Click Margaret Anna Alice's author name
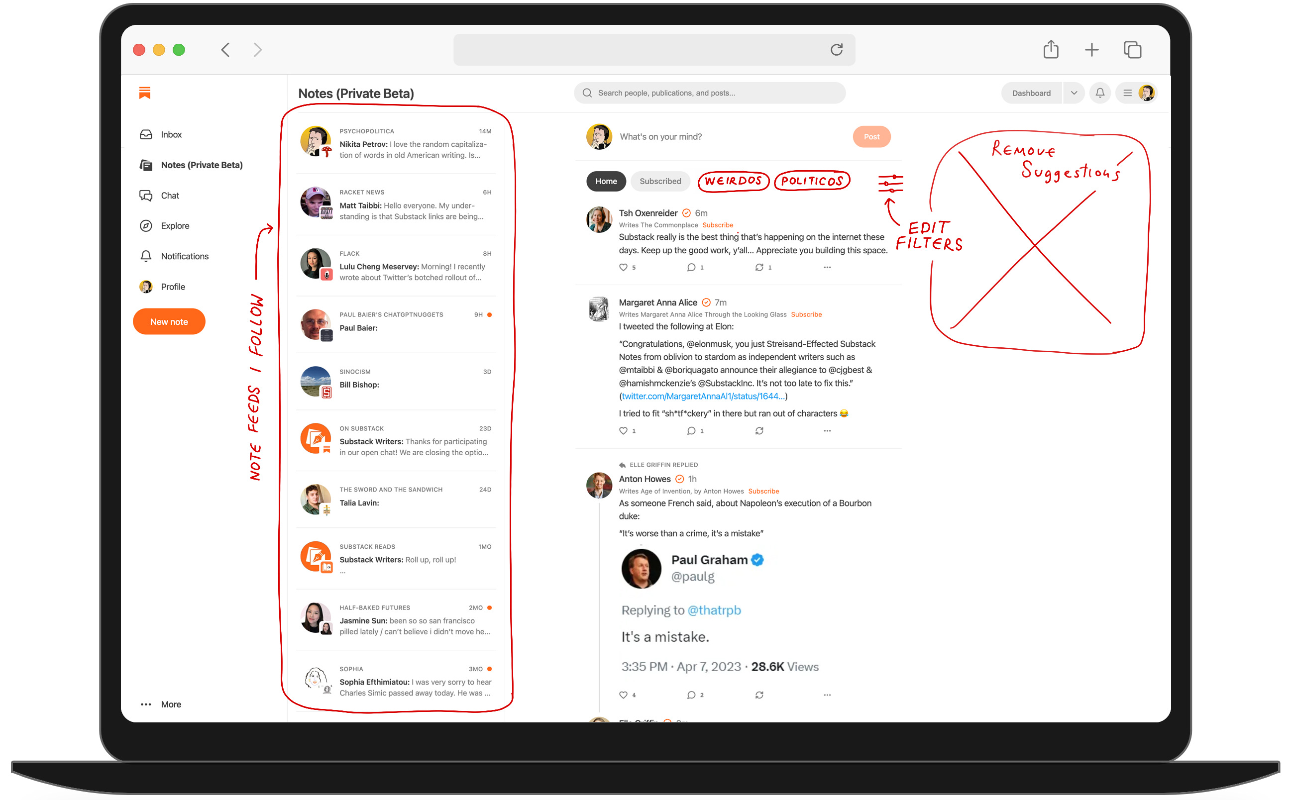The width and height of the screenshot is (1291, 800). (658, 302)
